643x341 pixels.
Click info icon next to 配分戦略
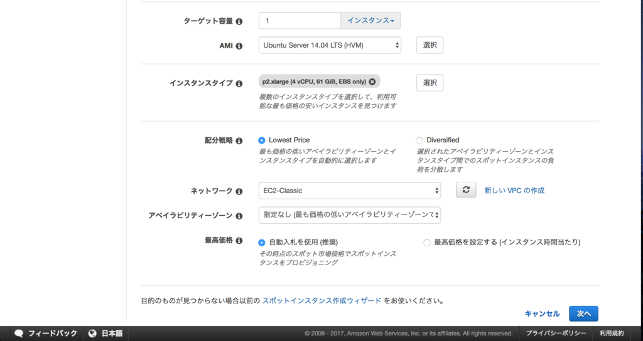pos(239,141)
